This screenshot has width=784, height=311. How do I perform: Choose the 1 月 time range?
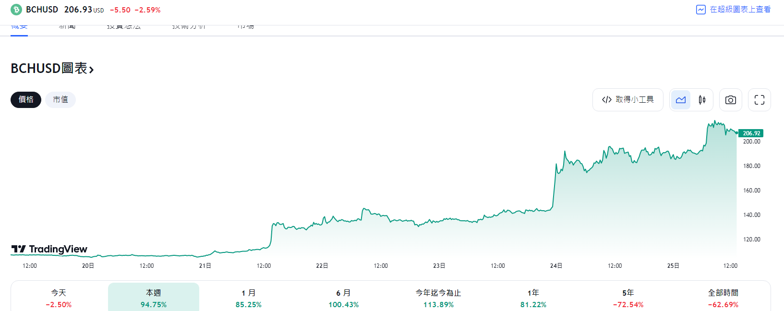pyautogui.click(x=249, y=298)
